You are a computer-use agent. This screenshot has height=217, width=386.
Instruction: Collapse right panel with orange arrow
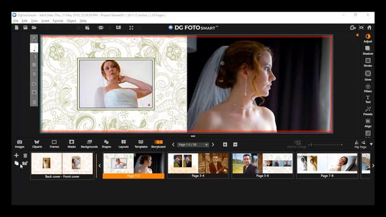(x=357, y=35)
